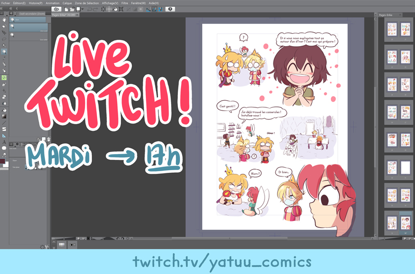Viewport: 415px width, 274px height.
Task: Select the Pencil tool
Action: [x=4, y=71]
